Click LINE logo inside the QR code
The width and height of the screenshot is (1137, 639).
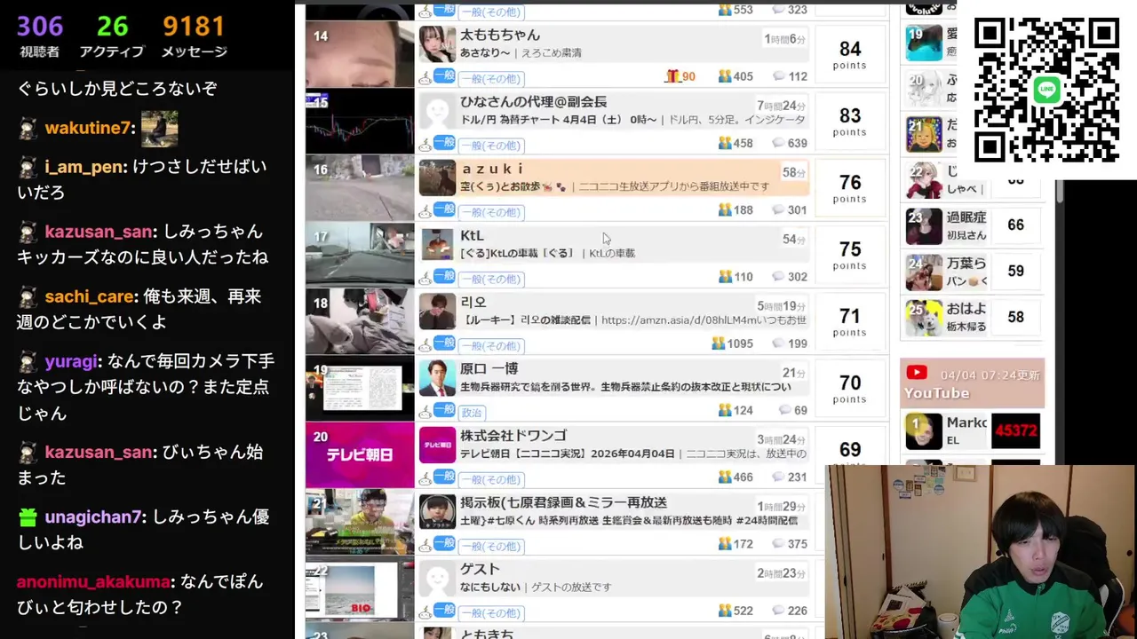1046,90
